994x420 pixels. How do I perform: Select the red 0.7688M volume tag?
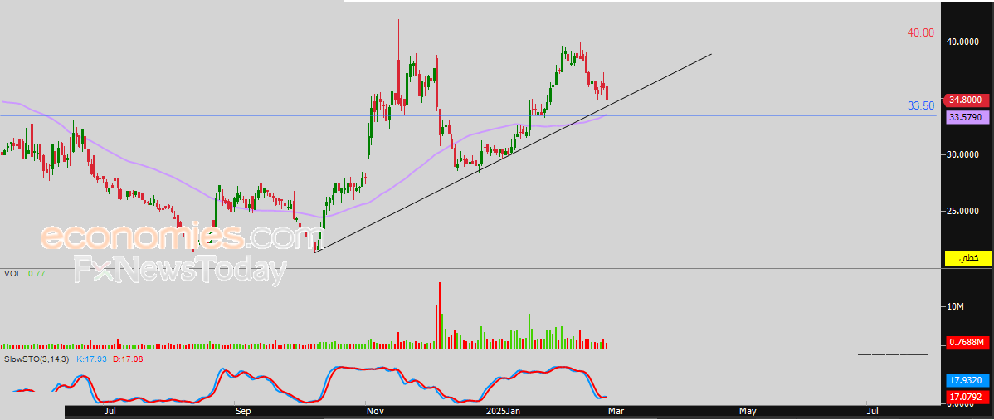966,343
